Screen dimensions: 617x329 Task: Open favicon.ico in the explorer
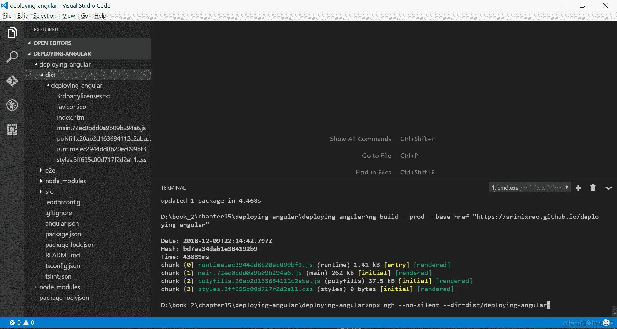click(71, 107)
